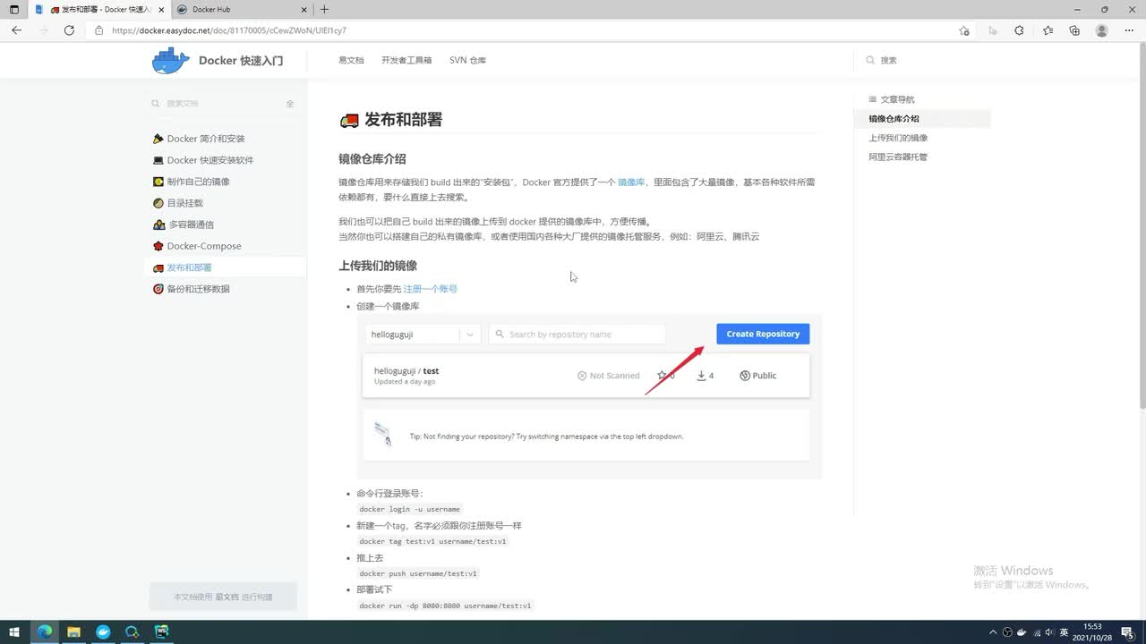The width and height of the screenshot is (1146, 644).
Task: Open WebStorm from taskbar
Action: (x=162, y=631)
